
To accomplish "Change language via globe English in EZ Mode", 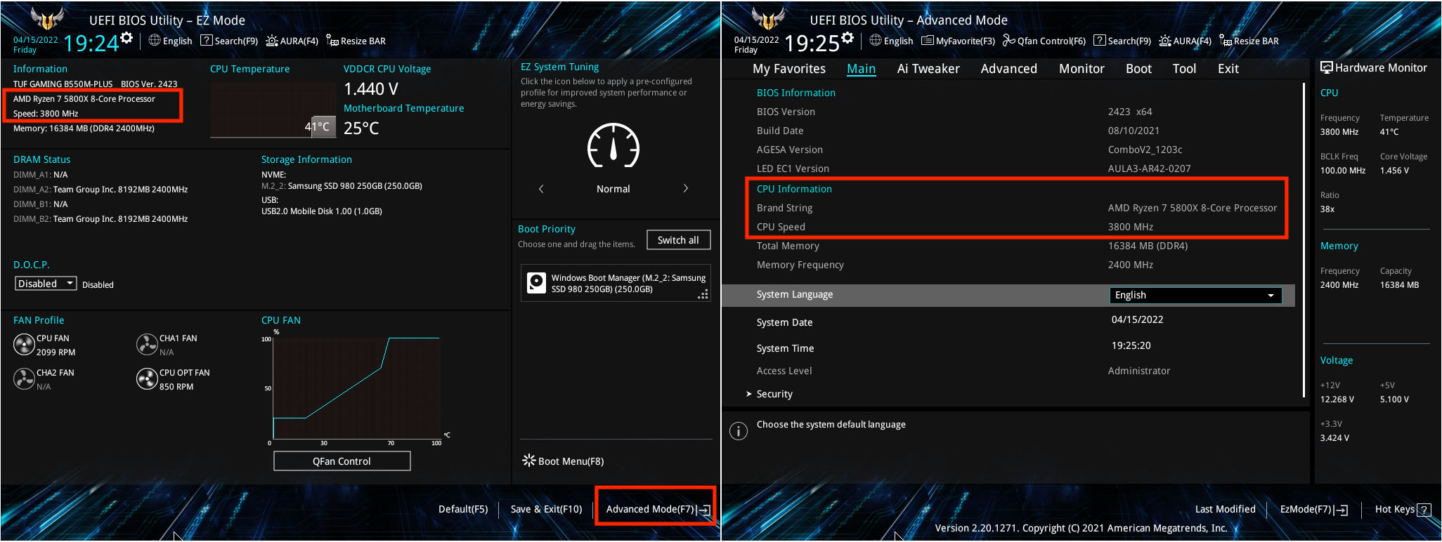I will [x=170, y=41].
